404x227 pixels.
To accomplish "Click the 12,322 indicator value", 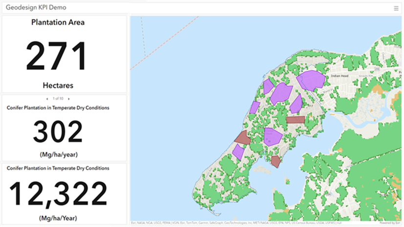I will pos(58,195).
